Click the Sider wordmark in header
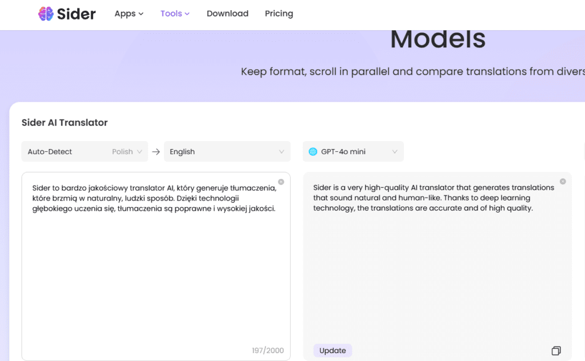The width and height of the screenshot is (585, 361). click(x=76, y=14)
